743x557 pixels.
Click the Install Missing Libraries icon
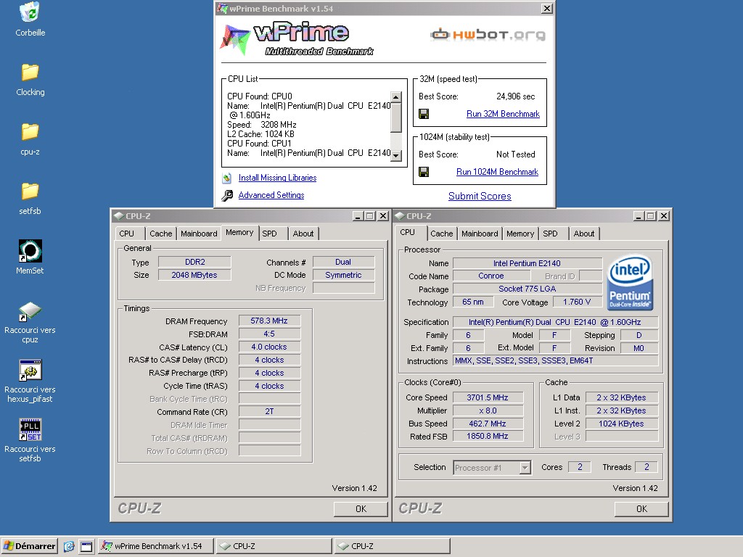[227, 178]
